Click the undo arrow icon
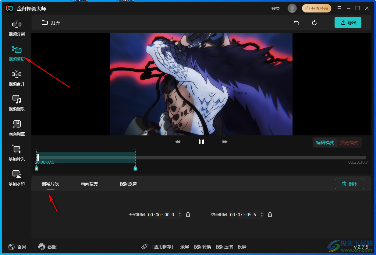 coord(296,23)
